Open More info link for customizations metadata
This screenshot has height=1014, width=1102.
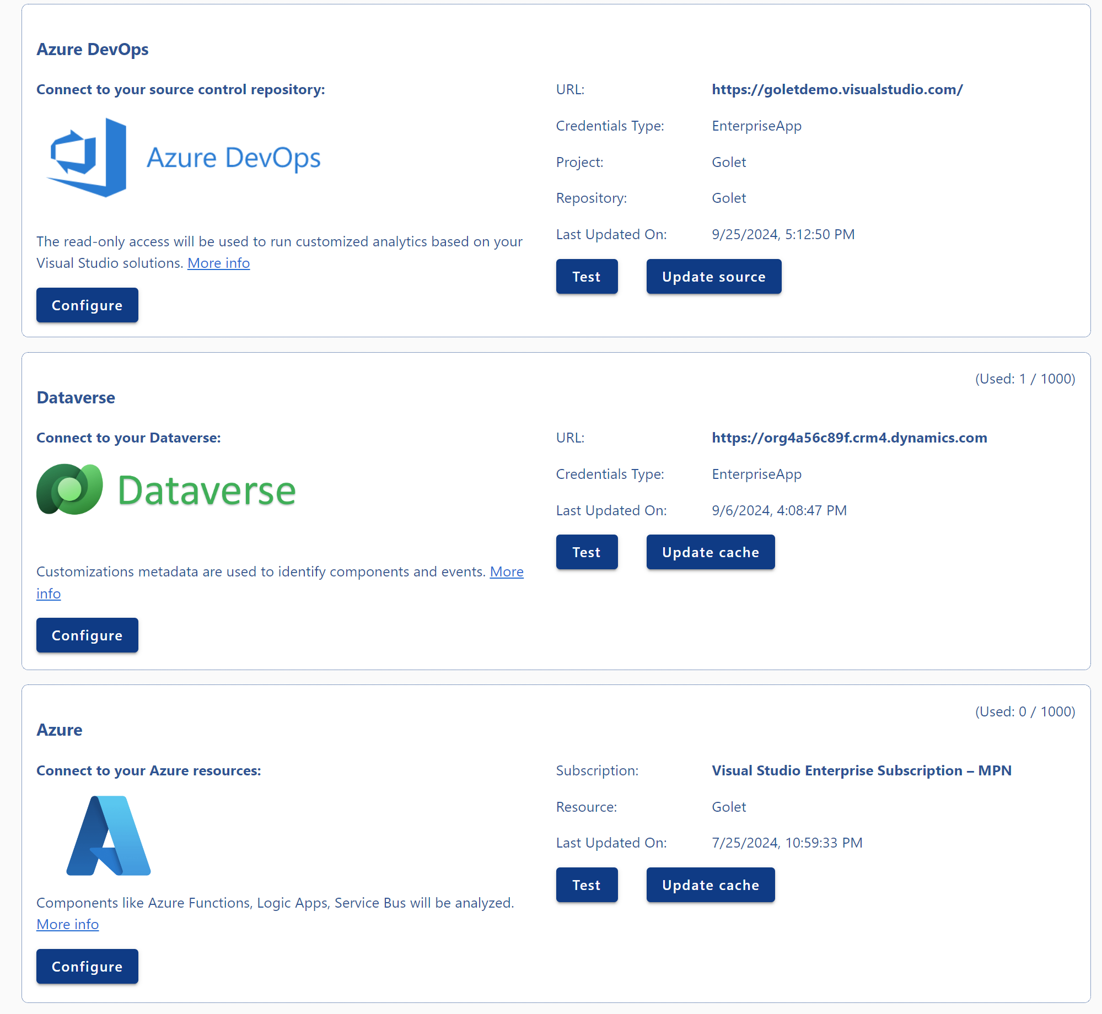507,572
